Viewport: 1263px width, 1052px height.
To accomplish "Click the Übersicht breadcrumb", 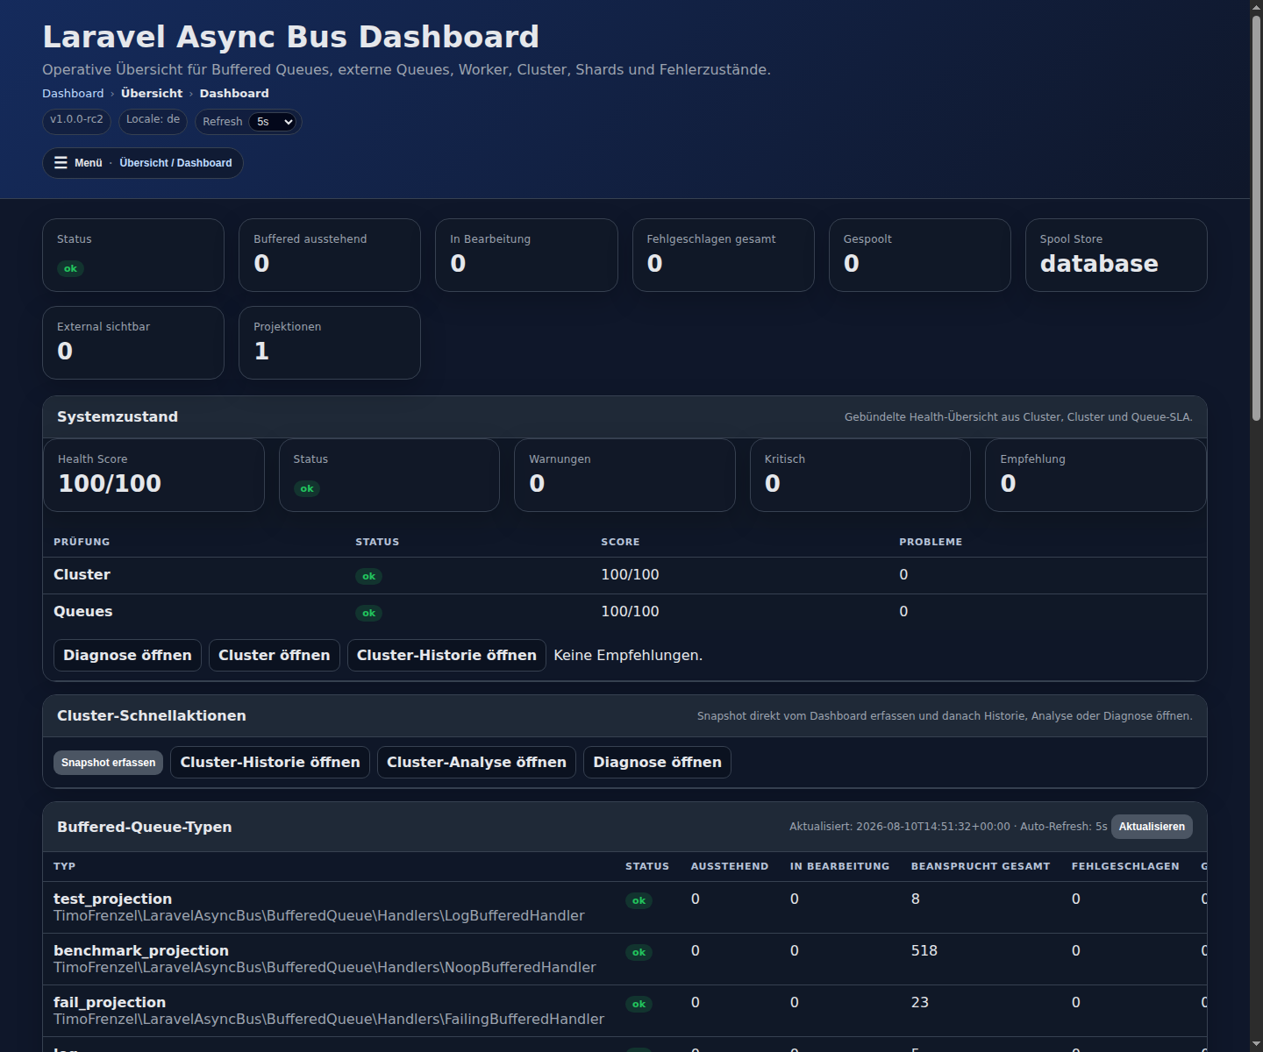I will [152, 94].
